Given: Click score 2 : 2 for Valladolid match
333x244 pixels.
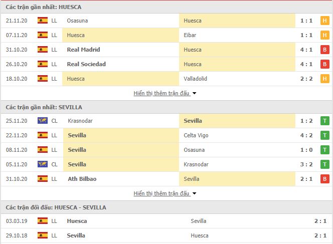Looking at the screenshot, I should (306, 79).
